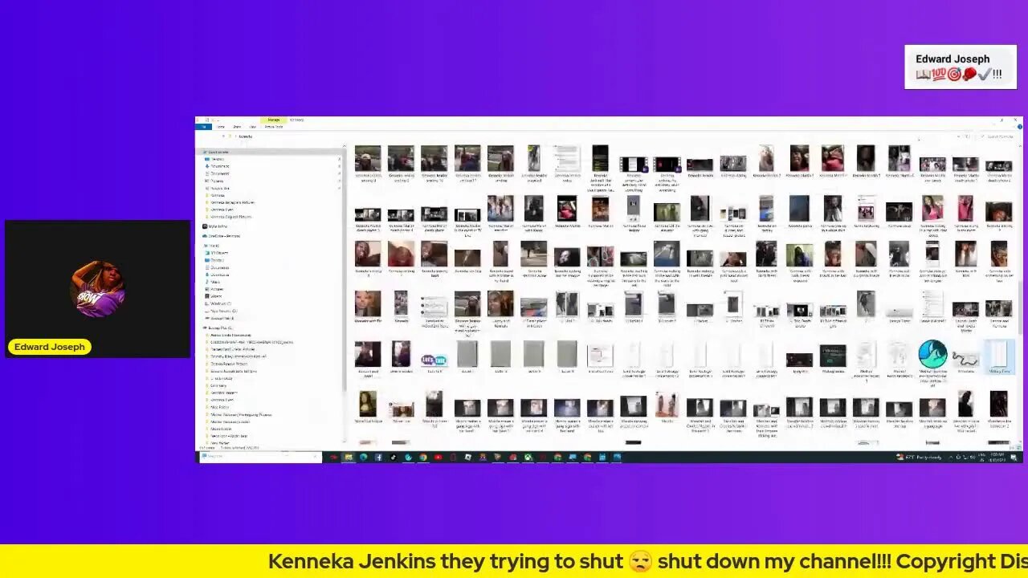Show hidden system tray icons chevron
The image size is (1028, 578).
coord(951,457)
